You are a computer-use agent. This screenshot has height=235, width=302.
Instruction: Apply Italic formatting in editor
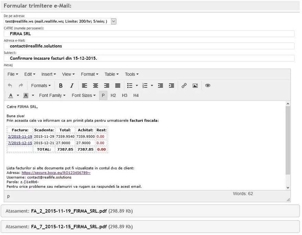point(72,86)
